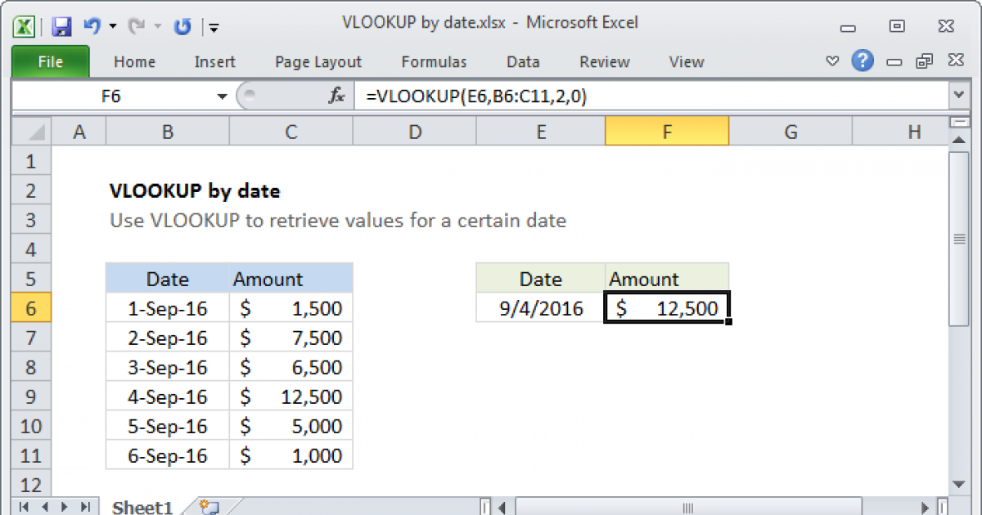Go to first sheet with navigation arrow
982x515 pixels.
24,507
